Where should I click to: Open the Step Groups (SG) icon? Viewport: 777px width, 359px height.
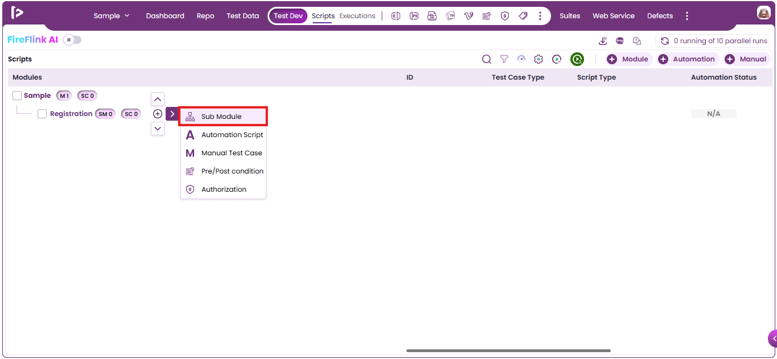pos(432,16)
